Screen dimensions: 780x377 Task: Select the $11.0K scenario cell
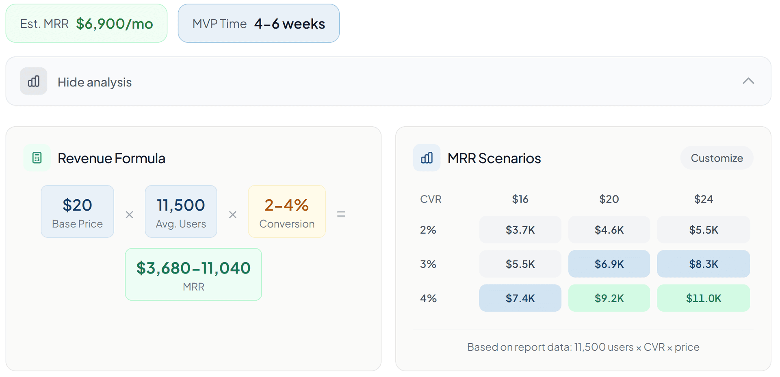[x=703, y=298]
